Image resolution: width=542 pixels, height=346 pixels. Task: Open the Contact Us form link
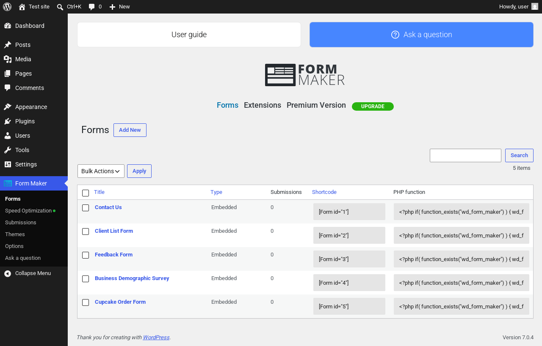108,207
